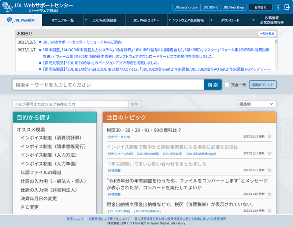This screenshot has height=227, width=293.
Task: Open the JDL Webセミナー menu item
Action: (146, 20)
